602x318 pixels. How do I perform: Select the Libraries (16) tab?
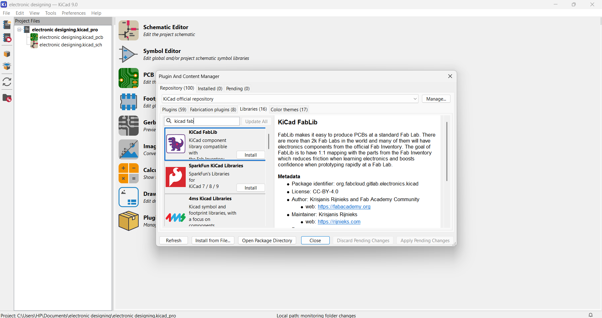click(253, 109)
